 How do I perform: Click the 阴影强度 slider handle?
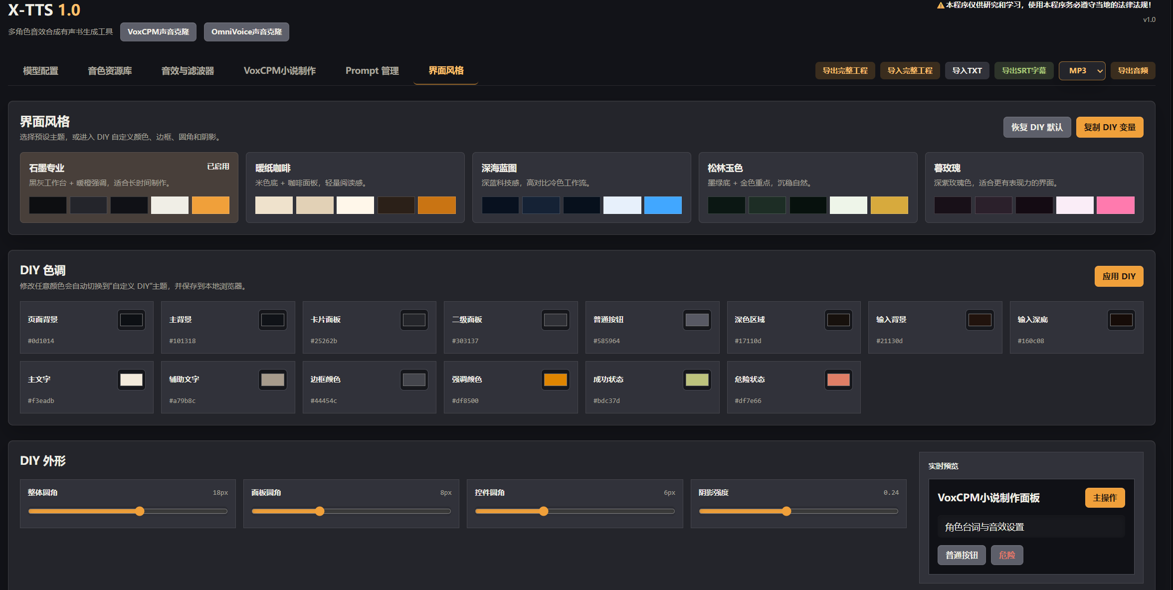786,511
